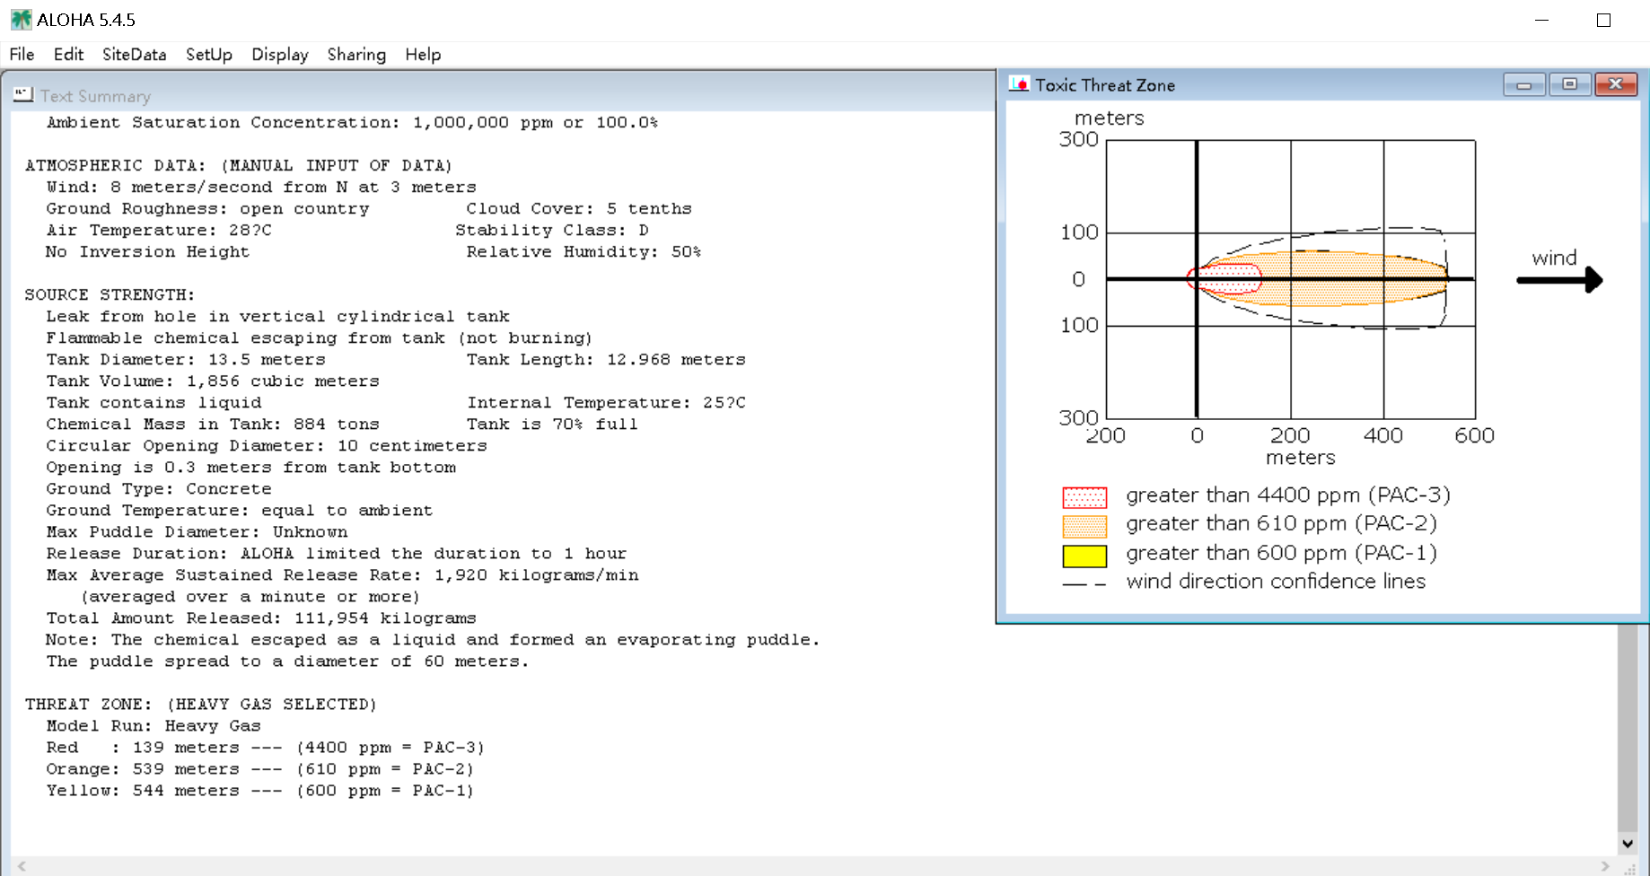Viewport: 1650px width, 876px height.
Task: Click 'Chemical Mass in Tank: 884 tons'
Action: tap(213, 424)
